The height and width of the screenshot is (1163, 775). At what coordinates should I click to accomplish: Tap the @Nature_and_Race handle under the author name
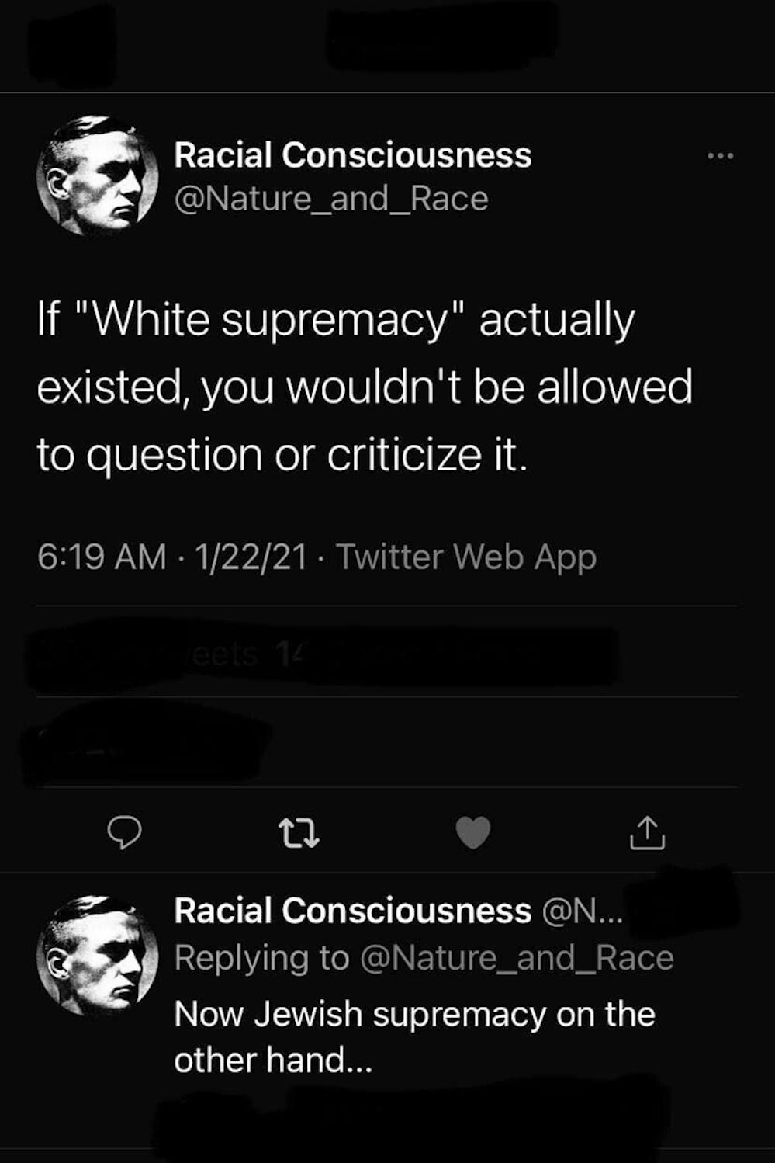point(331,199)
